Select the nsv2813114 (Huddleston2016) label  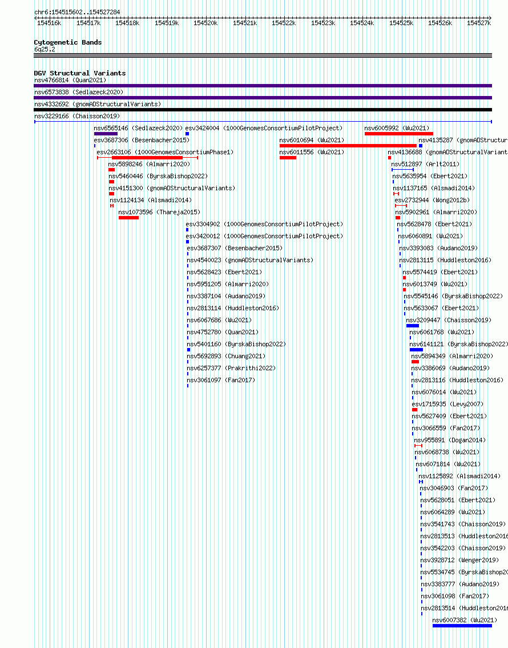click(233, 308)
